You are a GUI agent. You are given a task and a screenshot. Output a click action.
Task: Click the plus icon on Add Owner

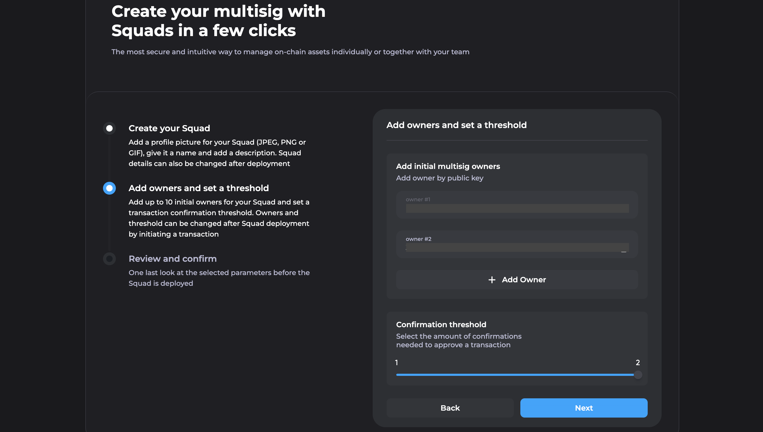492,280
